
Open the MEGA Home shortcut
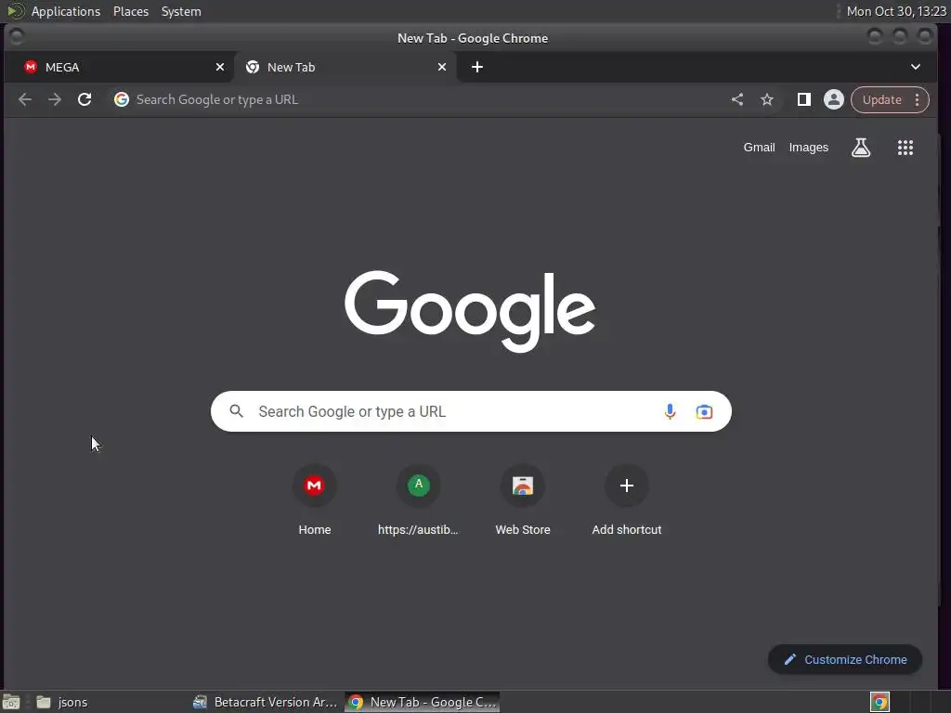tap(314, 500)
